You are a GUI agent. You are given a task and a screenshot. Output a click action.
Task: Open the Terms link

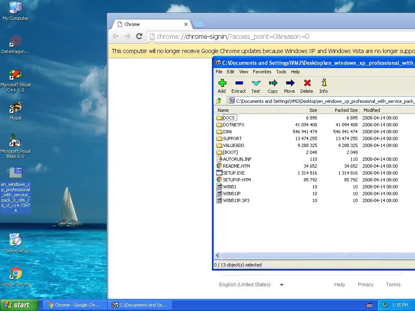click(x=393, y=285)
